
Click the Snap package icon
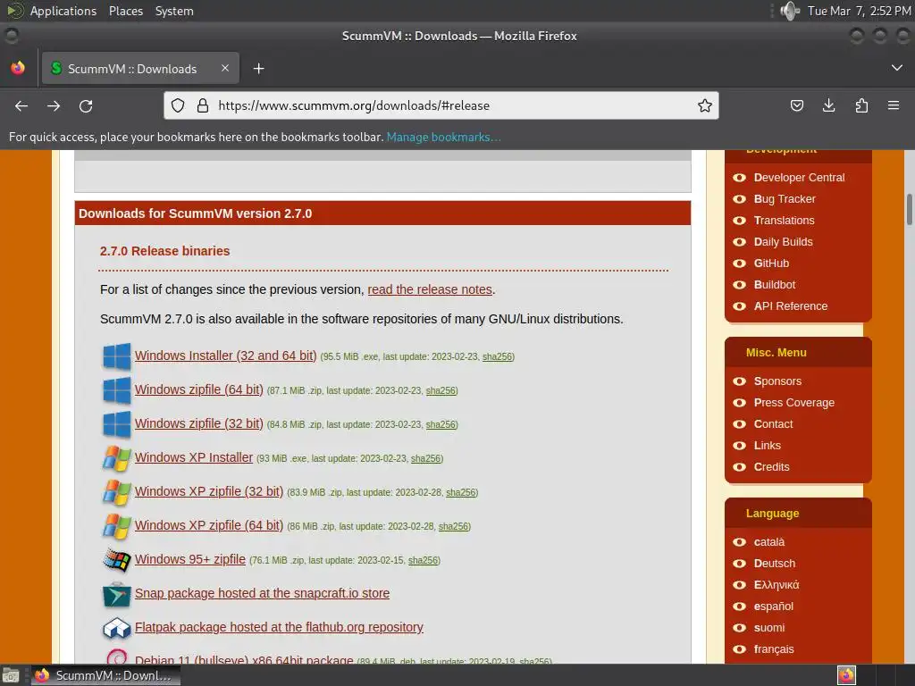[117, 594]
